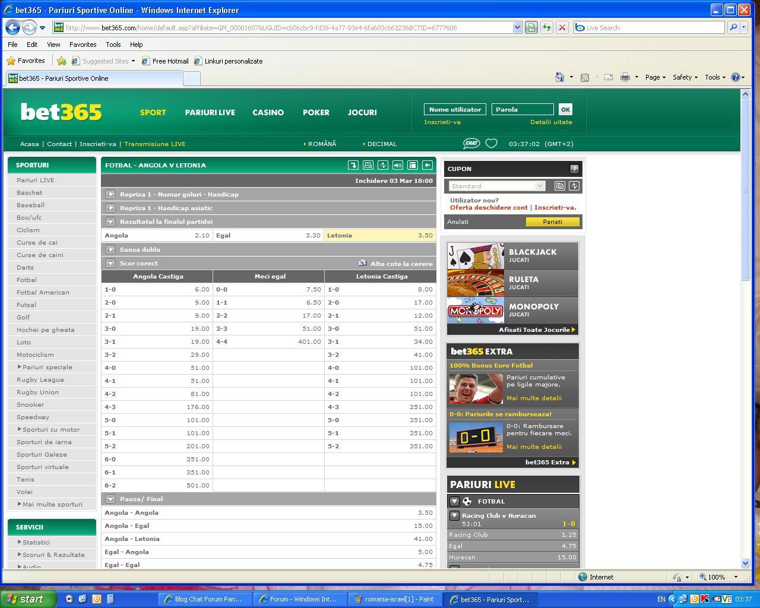Click the coupon refresh icon beside Standard dropdown
The height and width of the screenshot is (608, 760).
(x=574, y=186)
